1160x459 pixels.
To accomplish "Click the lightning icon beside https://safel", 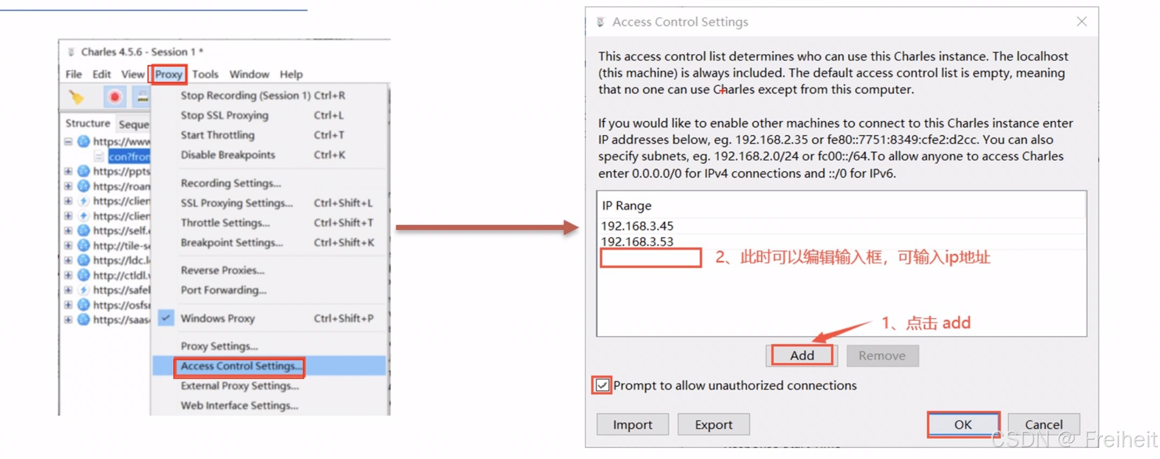I will pyautogui.click(x=84, y=290).
